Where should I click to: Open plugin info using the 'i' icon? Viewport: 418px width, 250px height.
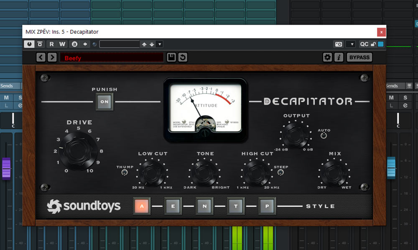339,57
